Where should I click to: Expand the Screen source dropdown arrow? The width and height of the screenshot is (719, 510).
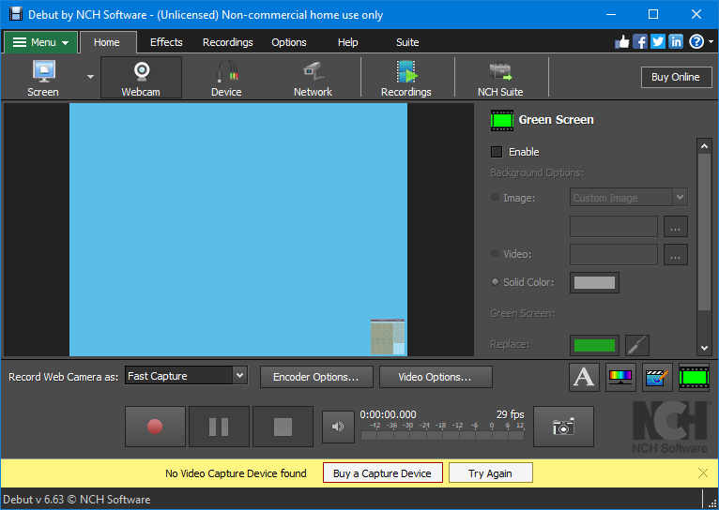click(x=90, y=77)
